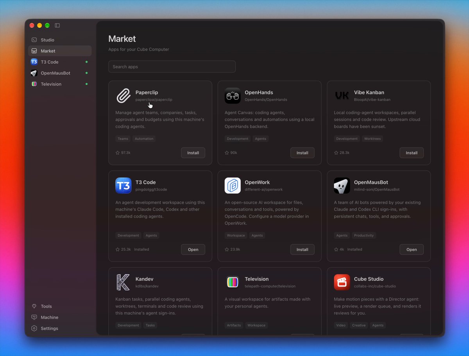Viewport: 469px width, 356px height.
Task: Click the Cube Studio red clapper icon
Action: [x=342, y=282]
